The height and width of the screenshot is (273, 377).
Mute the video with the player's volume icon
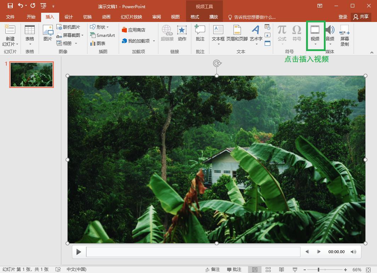click(x=353, y=252)
